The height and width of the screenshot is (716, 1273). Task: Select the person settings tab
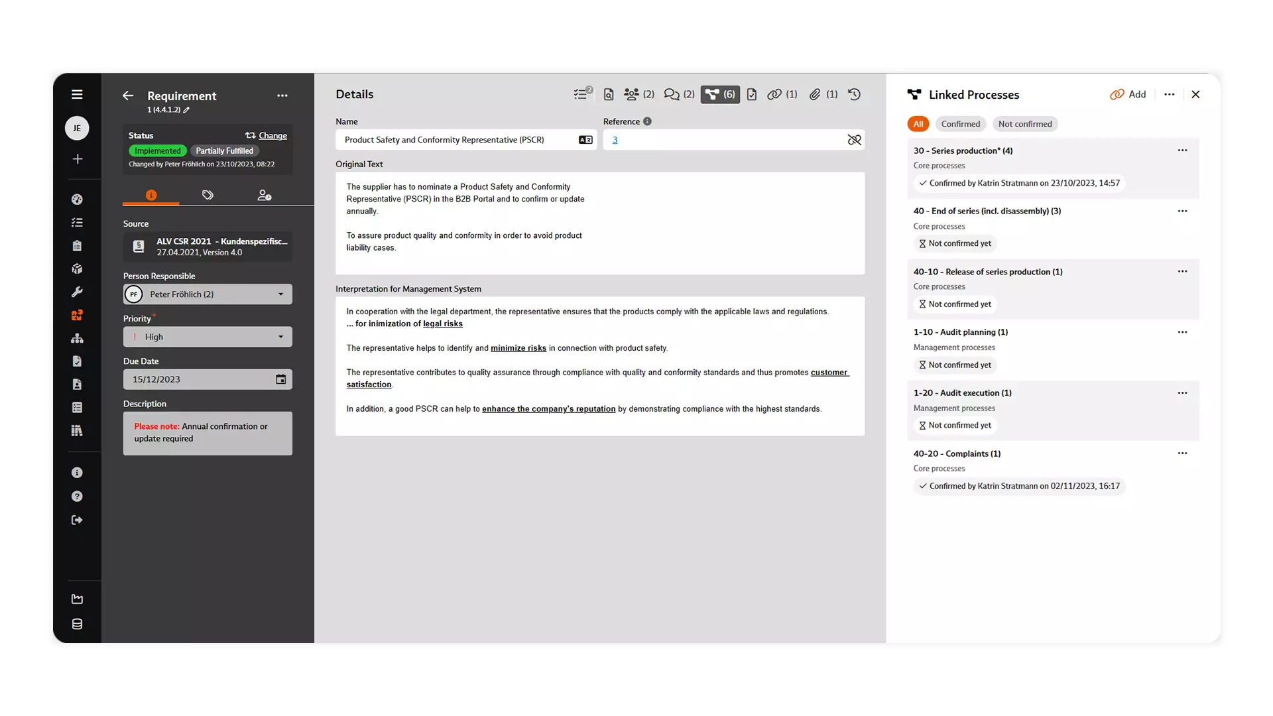[x=265, y=195]
